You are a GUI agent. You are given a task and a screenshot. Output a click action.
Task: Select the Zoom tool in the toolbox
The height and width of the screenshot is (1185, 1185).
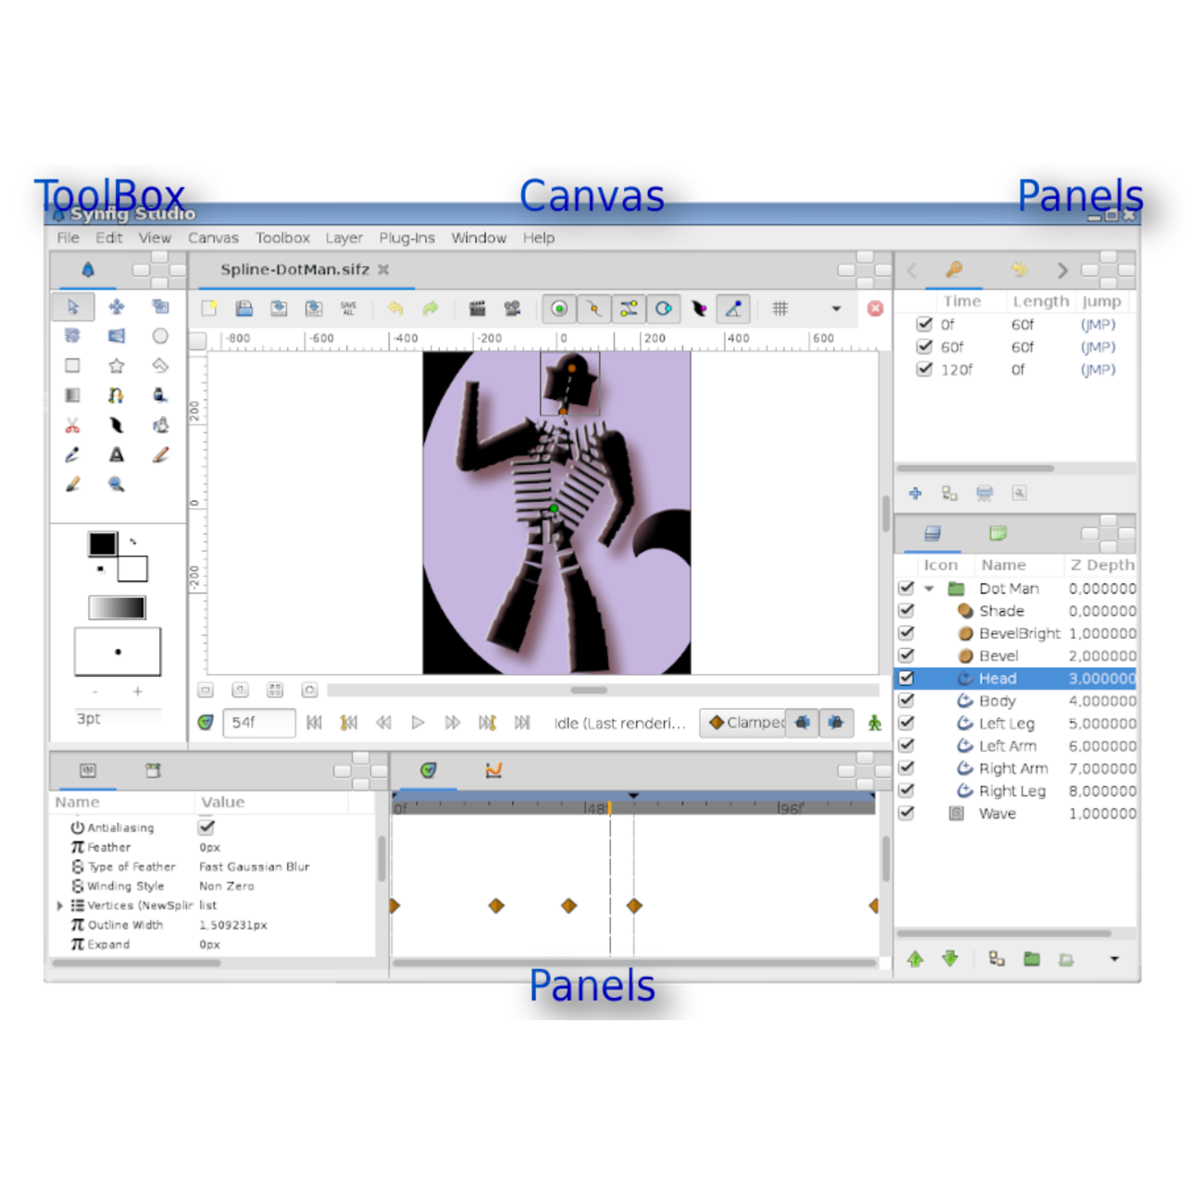[x=116, y=483]
